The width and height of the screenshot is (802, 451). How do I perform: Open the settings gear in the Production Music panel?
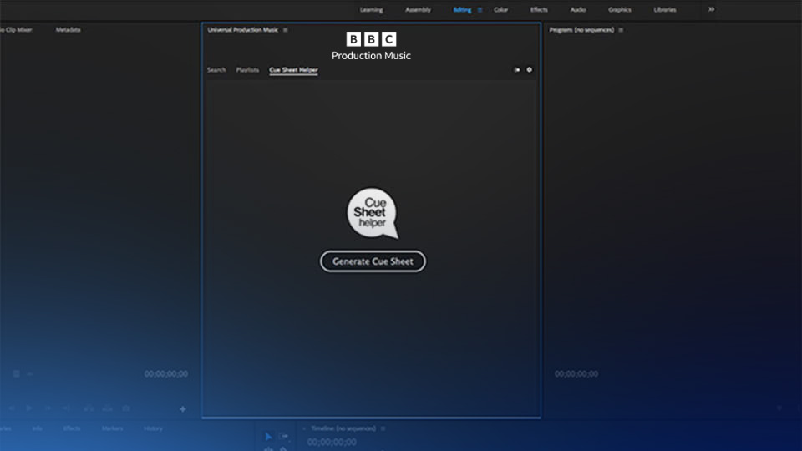[x=530, y=70]
